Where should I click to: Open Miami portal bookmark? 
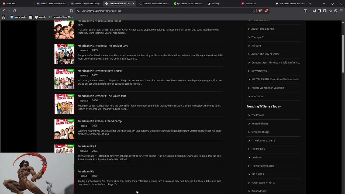point(19,17)
